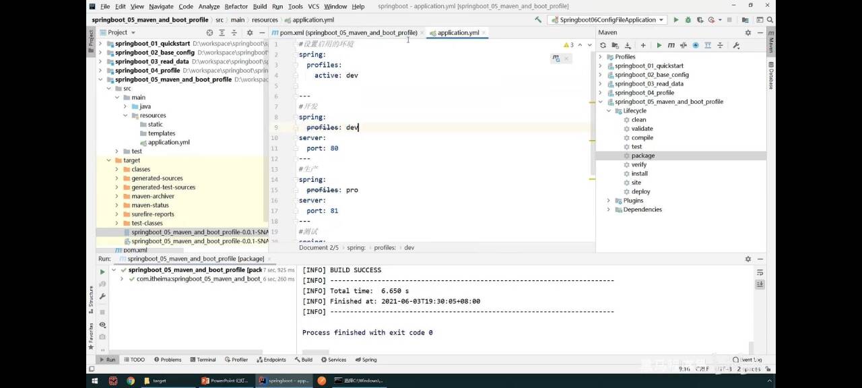
Task: Start debugging with the bug icon
Action: (x=688, y=20)
